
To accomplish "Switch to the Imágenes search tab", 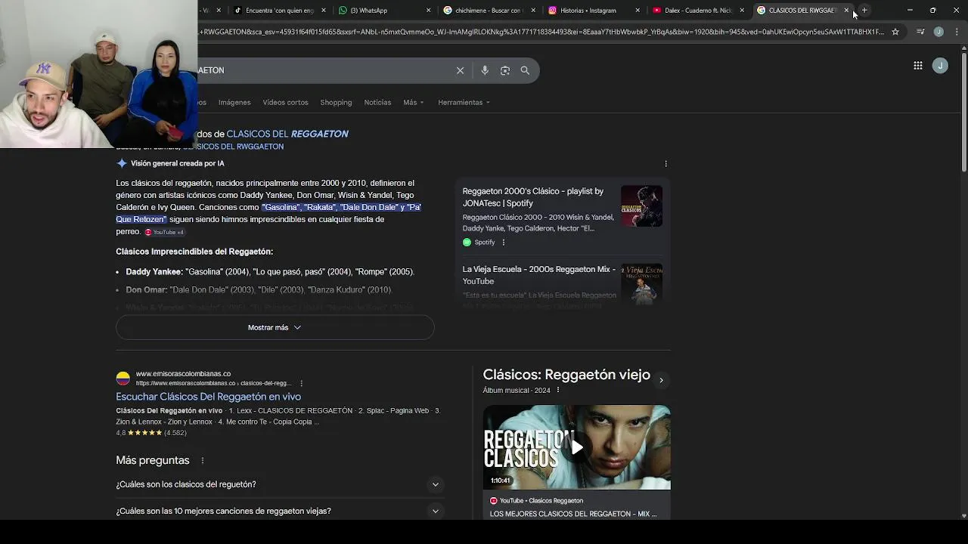I will 234,102.
